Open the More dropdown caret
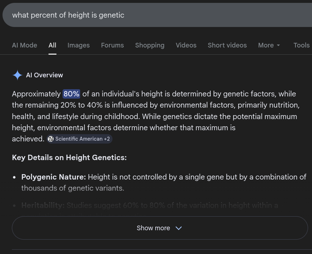312x254 pixels. click(x=278, y=45)
